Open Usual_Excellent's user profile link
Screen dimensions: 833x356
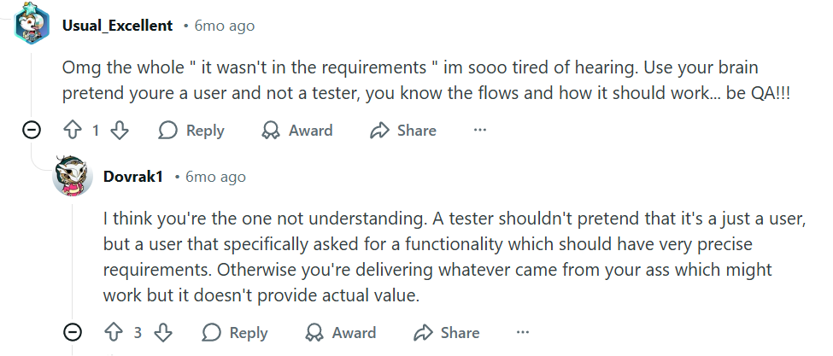(x=117, y=26)
